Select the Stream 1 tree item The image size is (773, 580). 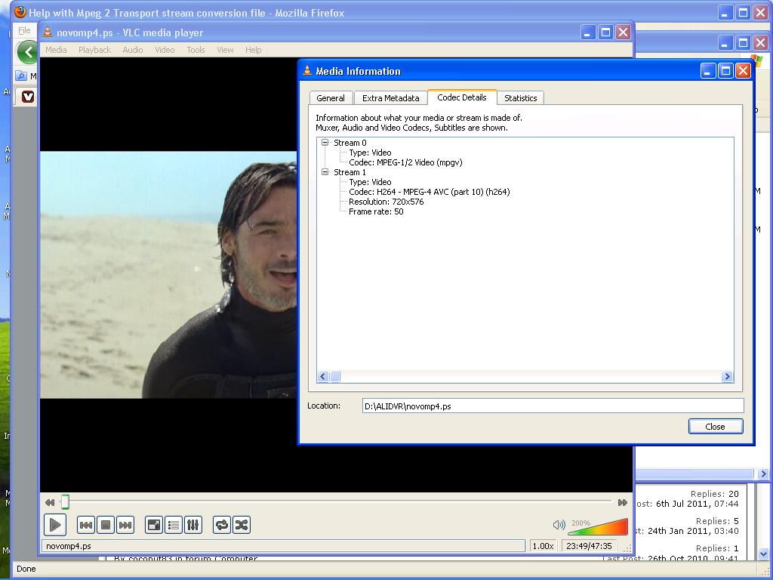coord(350,172)
